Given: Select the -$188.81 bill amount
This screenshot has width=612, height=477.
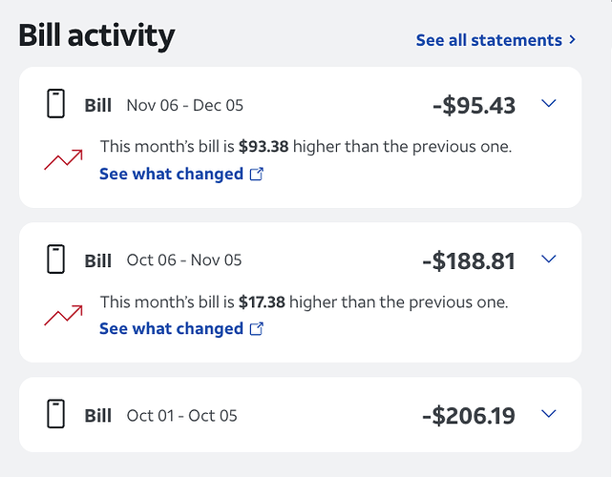Looking at the screenshot, I should 468,260.
